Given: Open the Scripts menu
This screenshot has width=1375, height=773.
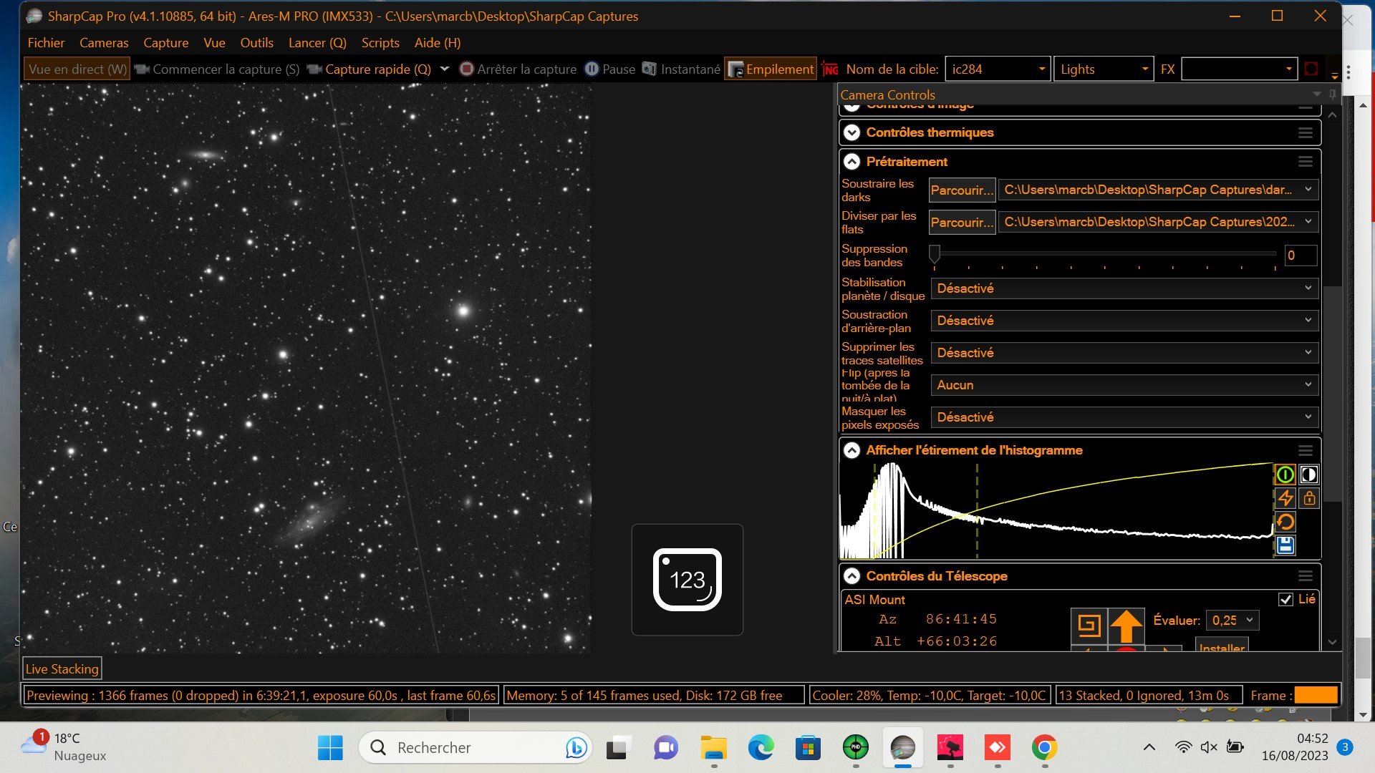Looking at the screenshot, I should point(380,43).
